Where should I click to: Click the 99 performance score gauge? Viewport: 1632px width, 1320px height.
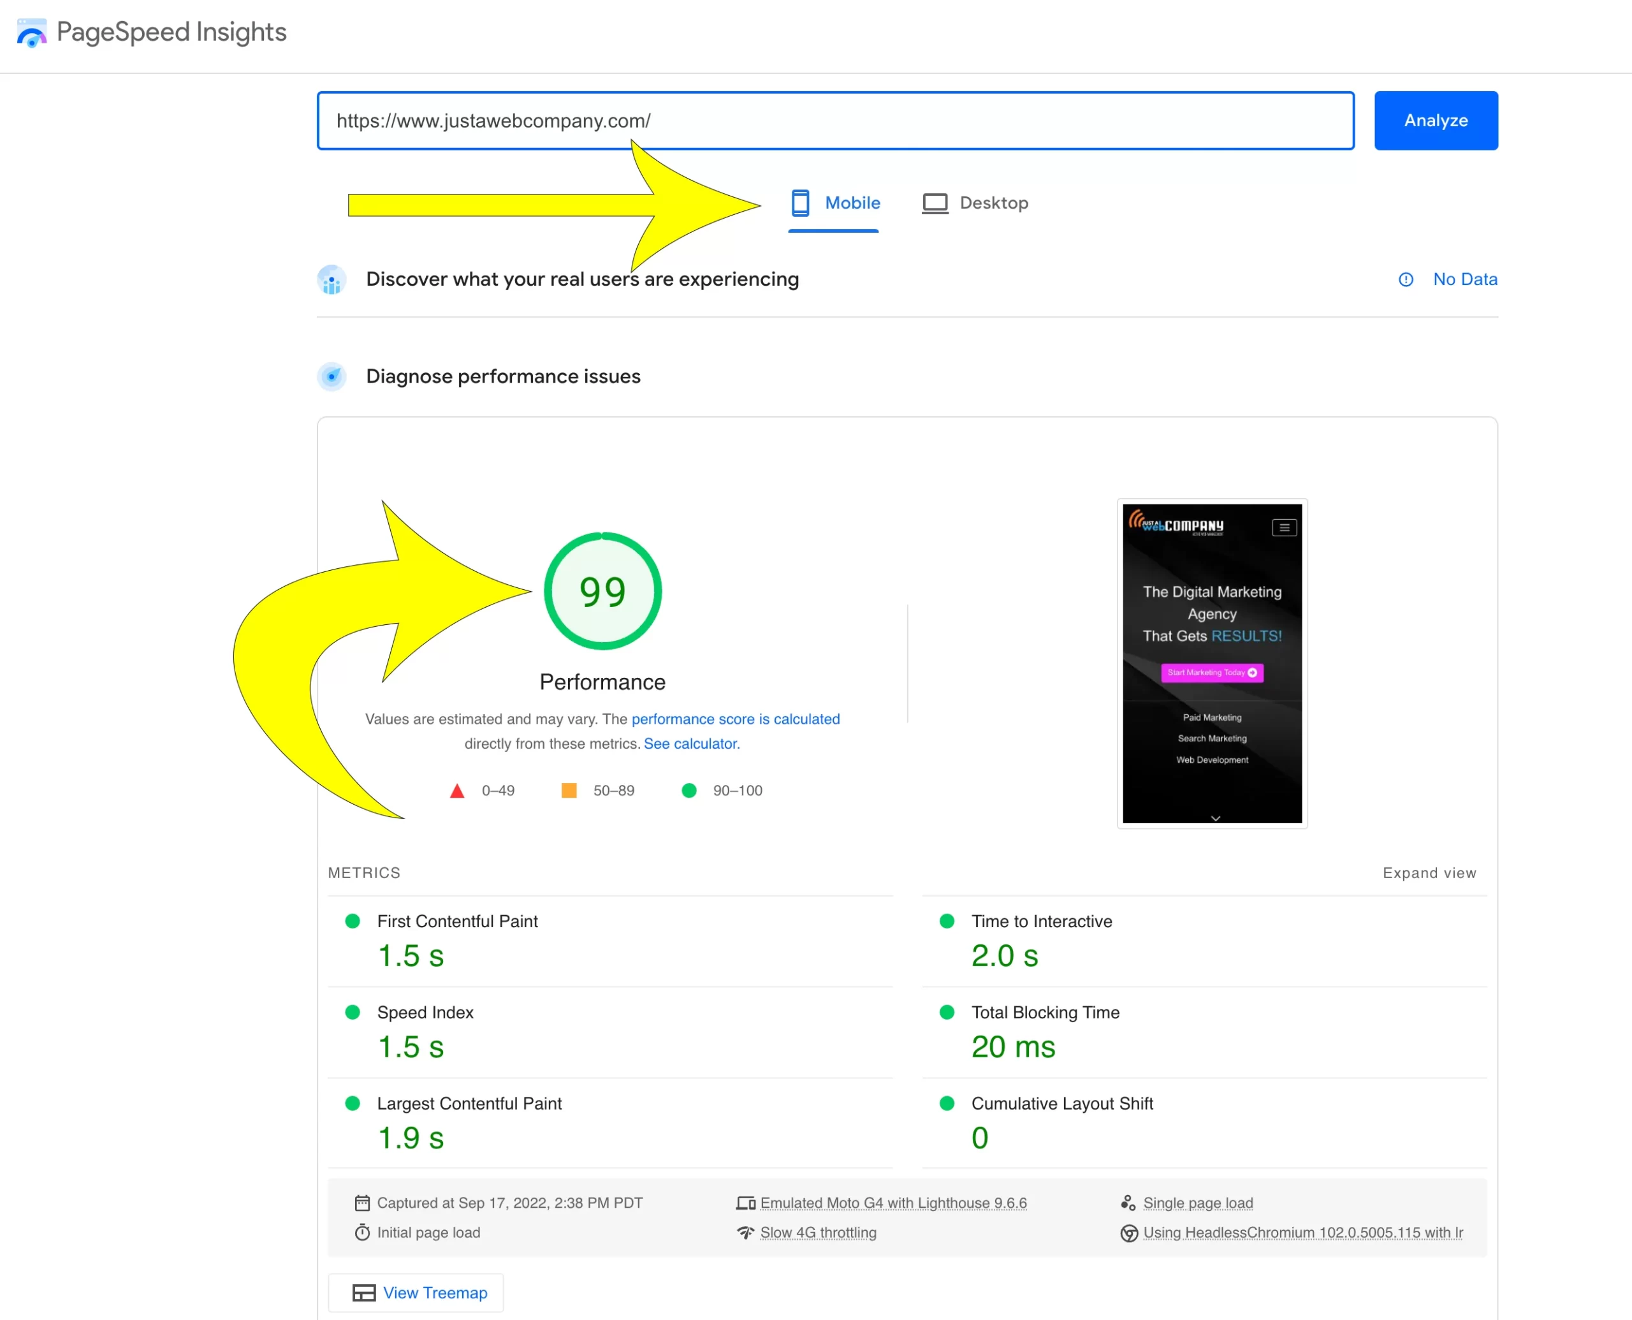pyautogui.click(x=603, y=590)
